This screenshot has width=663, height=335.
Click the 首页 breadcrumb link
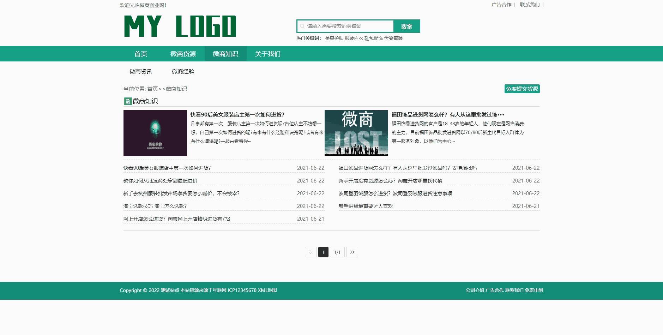[x=152, y=89]
